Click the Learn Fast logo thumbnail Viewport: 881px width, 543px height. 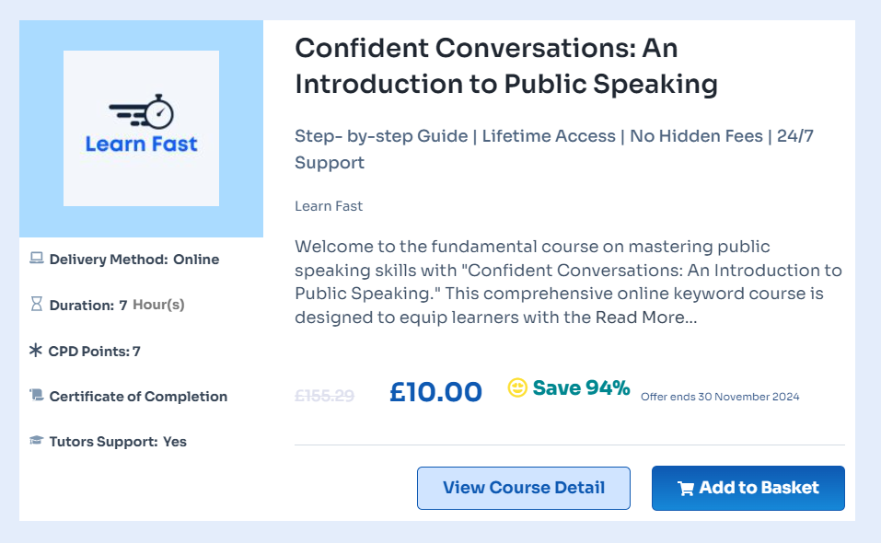[x=141, y=129]
